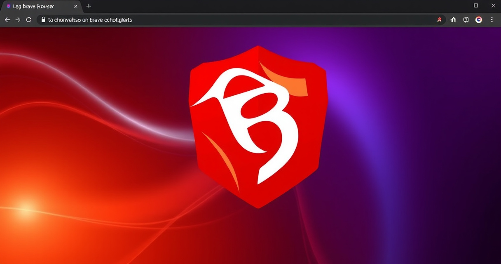Reload the current page
Viewport: 501px width, 264px height.
29,20
